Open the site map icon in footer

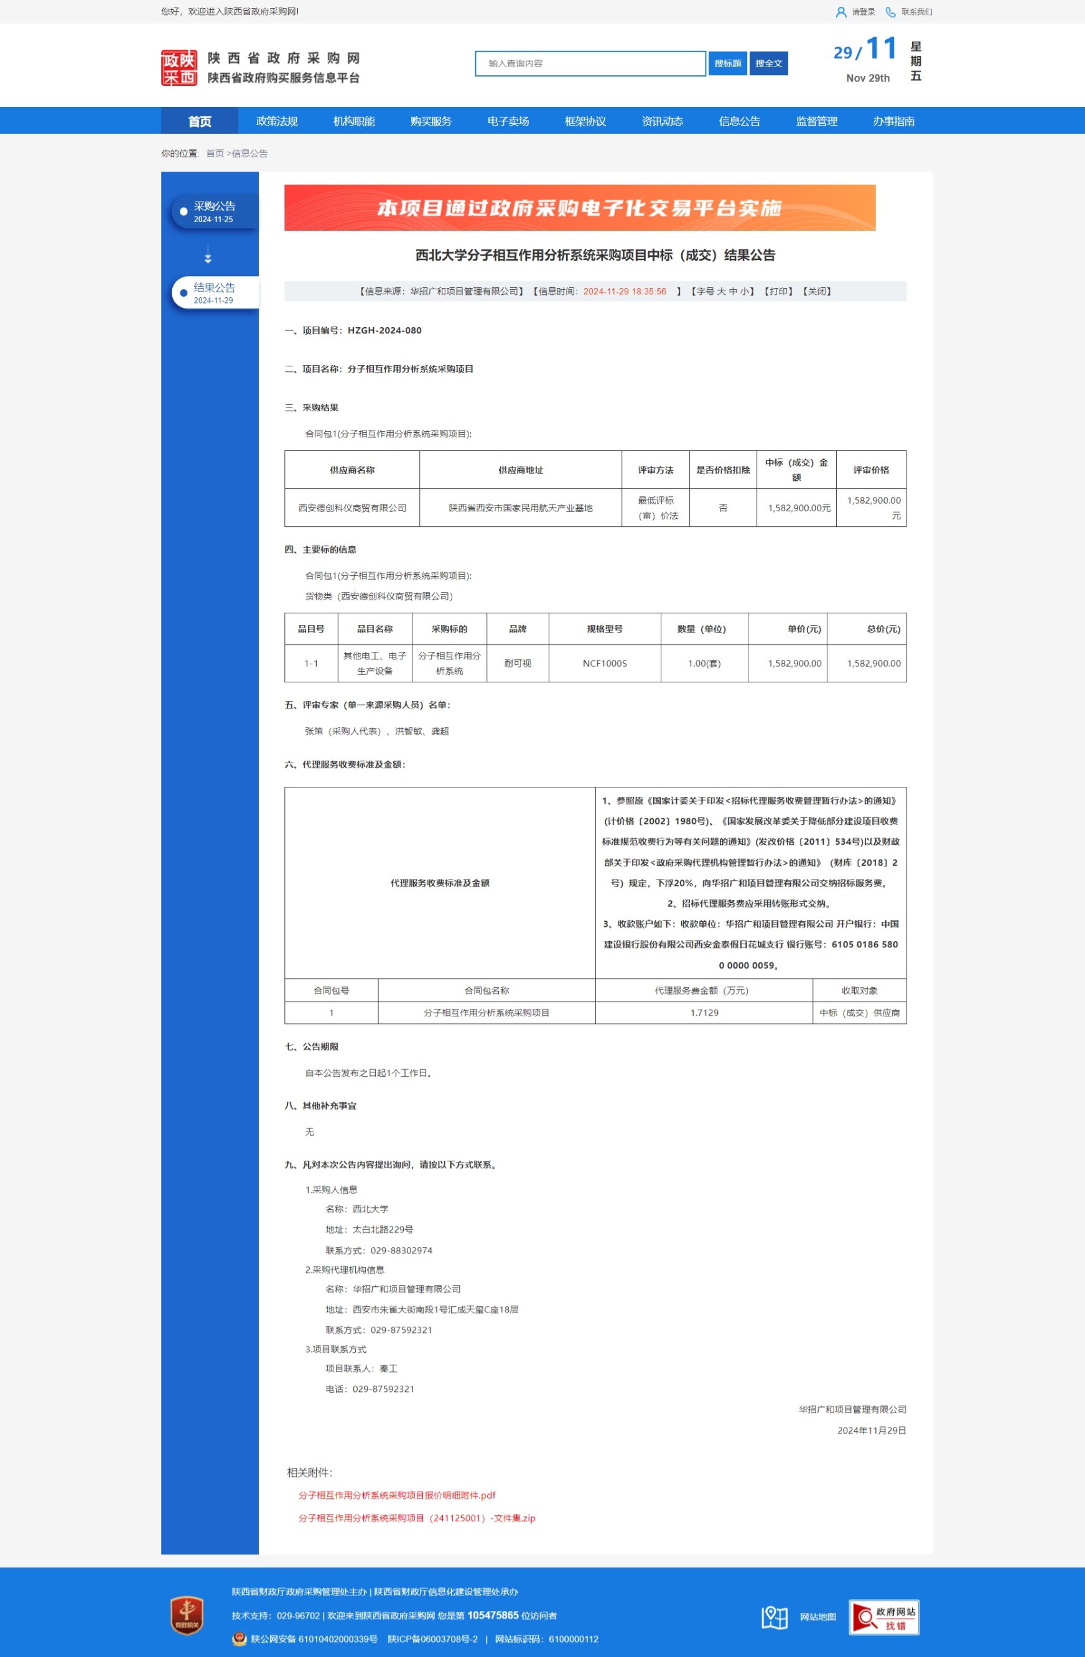(774, 1617)
